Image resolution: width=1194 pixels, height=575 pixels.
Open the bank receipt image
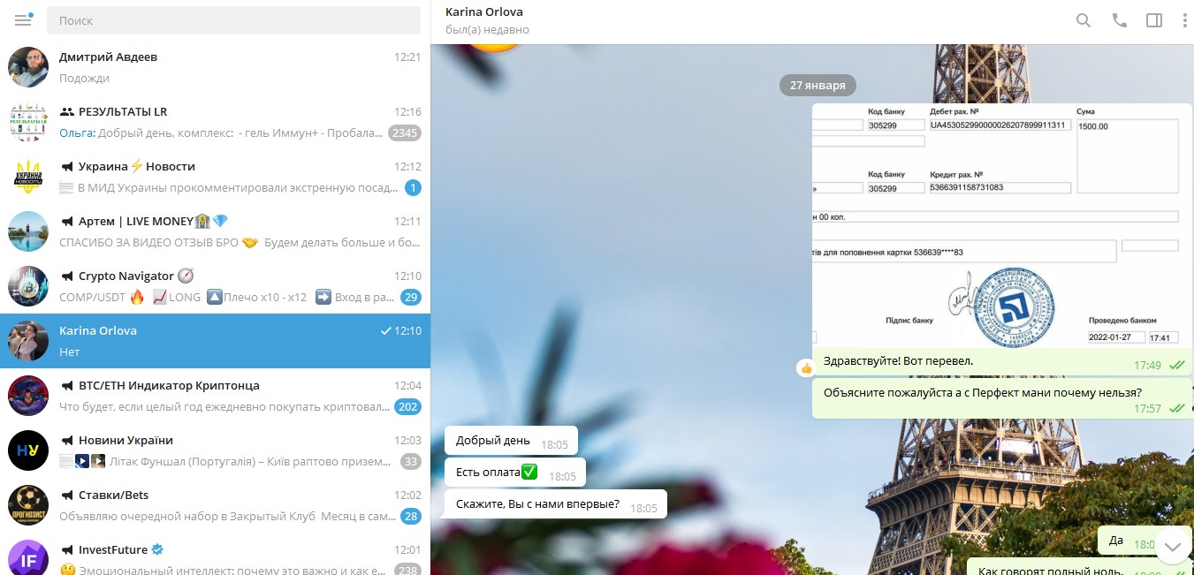pyautogui.click(x=1002, y=225)
